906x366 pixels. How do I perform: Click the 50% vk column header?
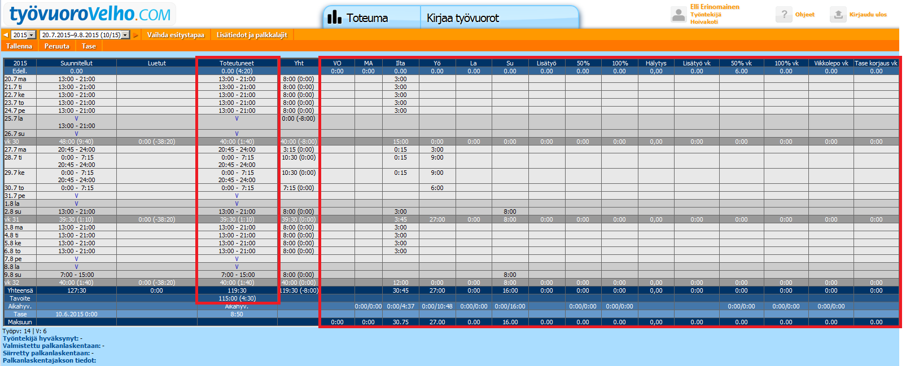click(741, 63)
